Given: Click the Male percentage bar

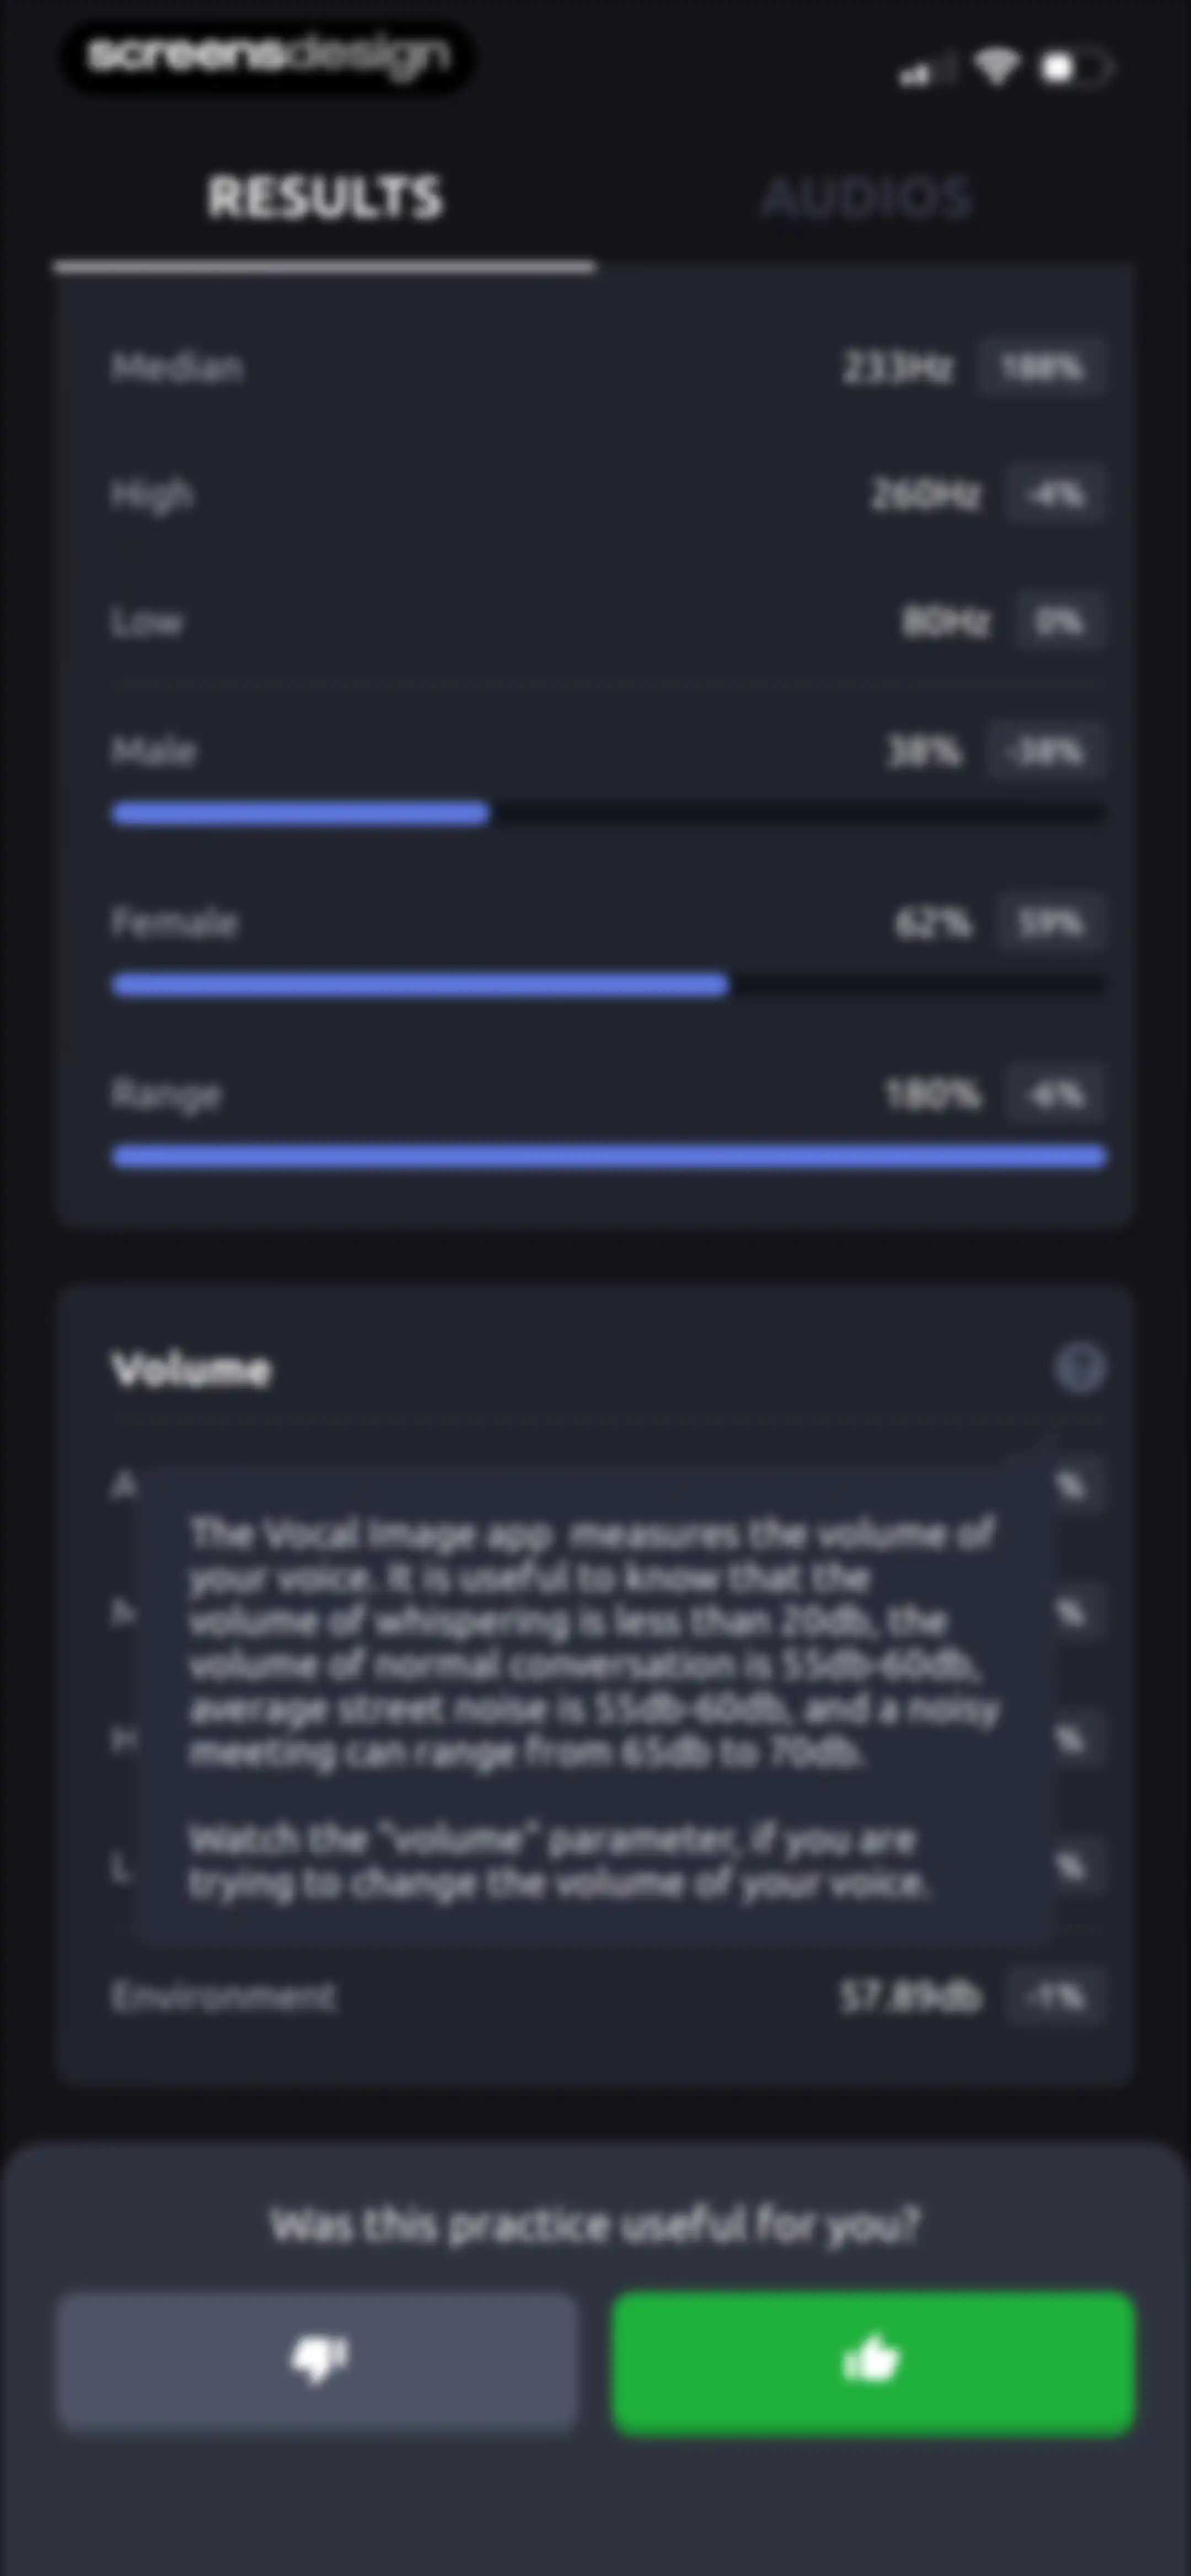Looking at the screenshot, I should tap(609, 813).
